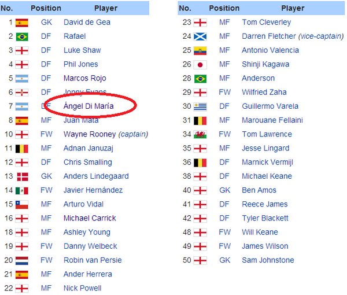The width and height of the screenshot is (347, 295).
Task: Click the Denmark flag beside Anders Lindegaard
Action: coord(23,177)
